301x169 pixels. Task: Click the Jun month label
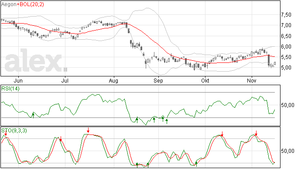tap(18, 80)
